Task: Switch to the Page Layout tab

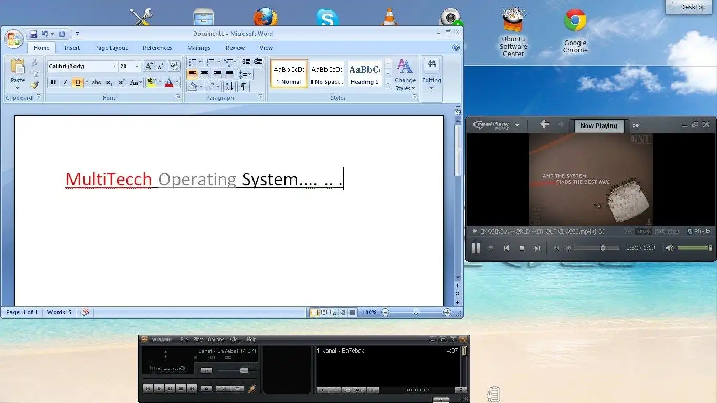Action: [111, 48]
